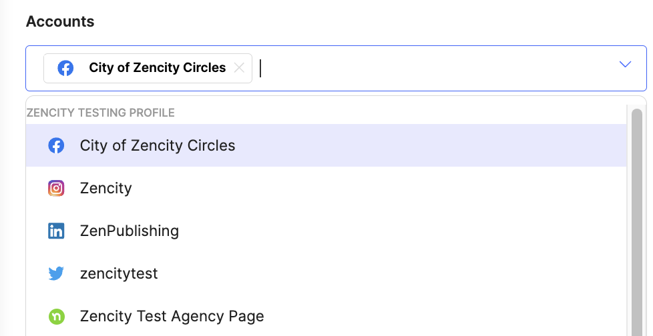The image size is (653, 336).
Task: Click the Accounts section heading label
Action: click(x=60, y=21)
